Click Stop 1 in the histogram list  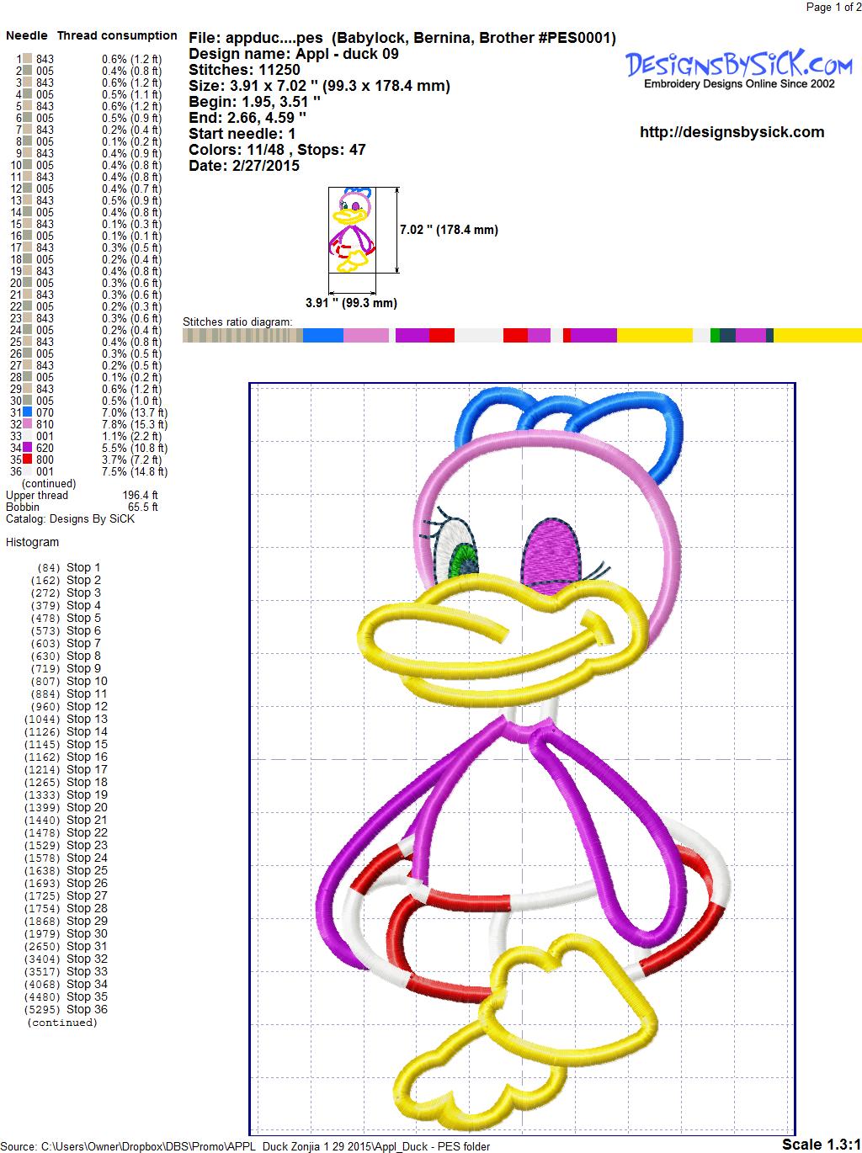(x=83, y=567)
